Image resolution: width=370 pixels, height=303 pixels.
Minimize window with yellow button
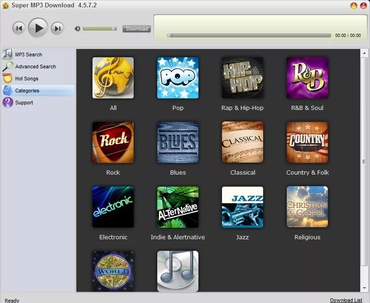354,6
